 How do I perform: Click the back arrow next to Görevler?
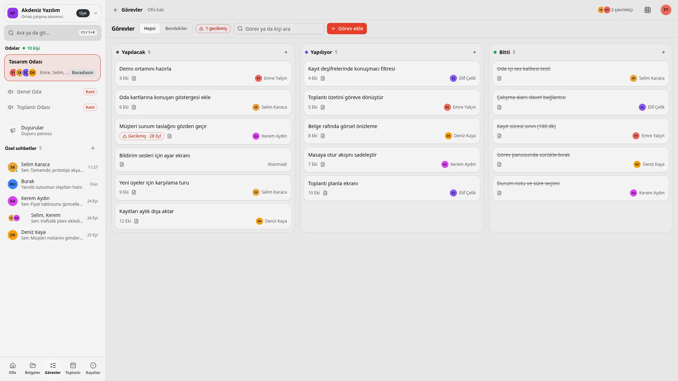pos(115,10)
